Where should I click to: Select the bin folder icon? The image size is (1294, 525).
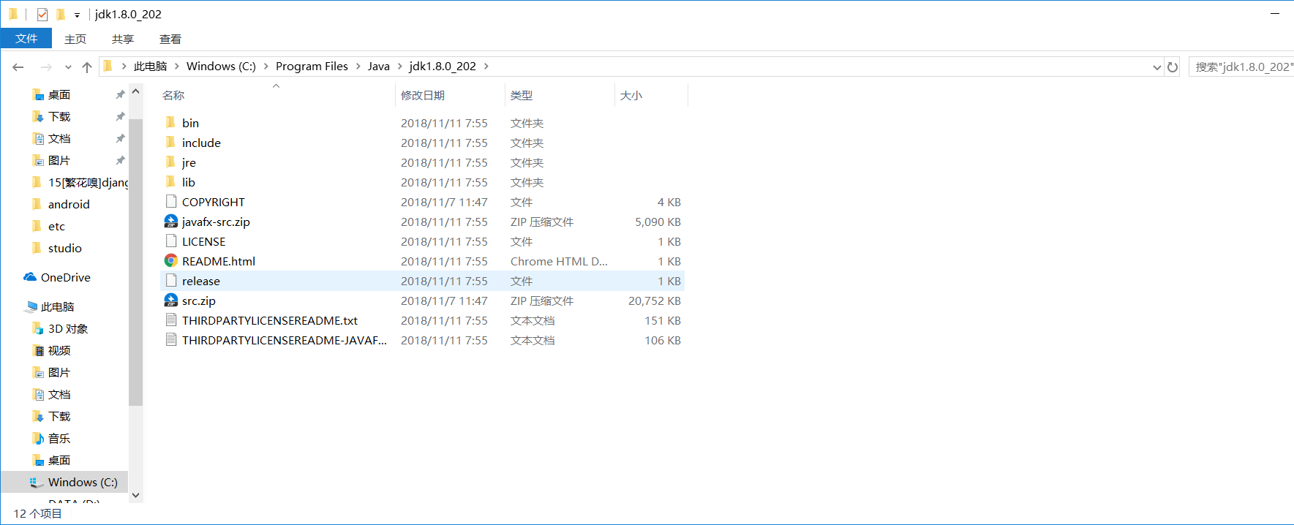[170, 122]
